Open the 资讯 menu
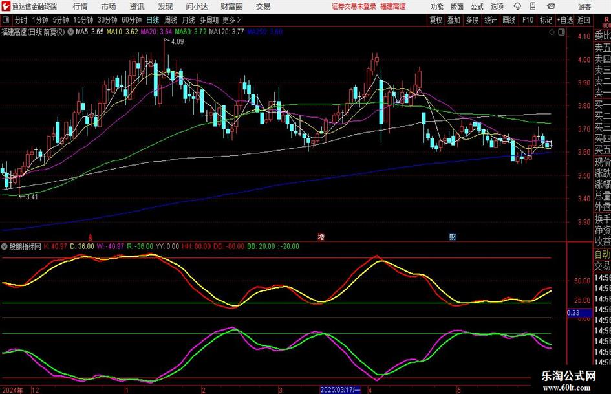611x394 pixels. pyautogui.click(x=137, y=6)
